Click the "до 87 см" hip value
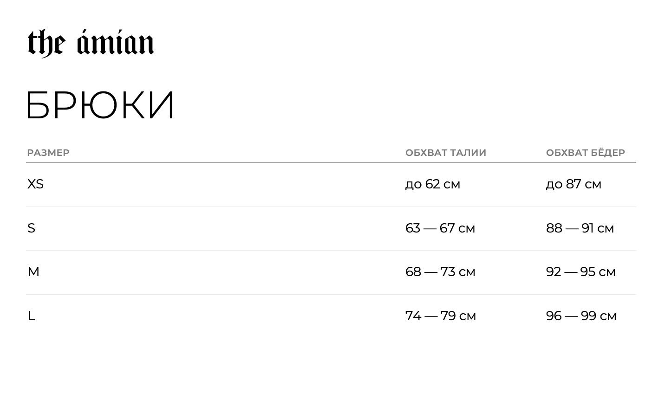 [x=574, y=184]
